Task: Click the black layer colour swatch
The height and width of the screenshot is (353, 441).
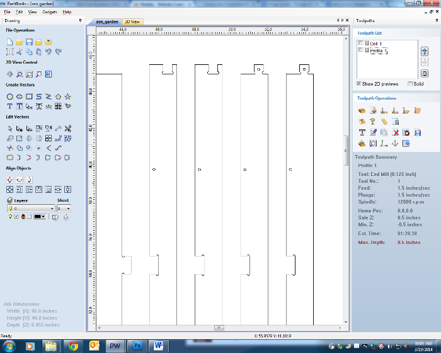Action: click(x=40, y=216)
